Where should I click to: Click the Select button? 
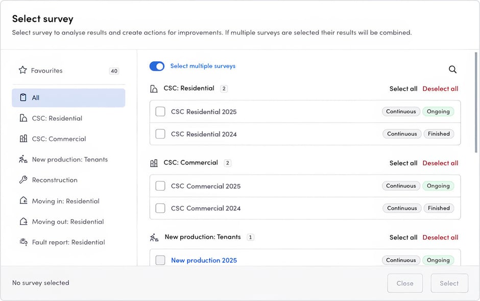pyautogui.click(x=449, y=283)
